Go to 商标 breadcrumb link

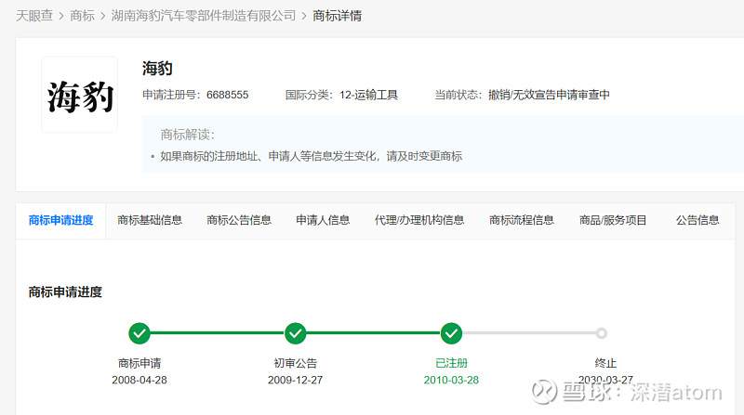pos(82,16)
